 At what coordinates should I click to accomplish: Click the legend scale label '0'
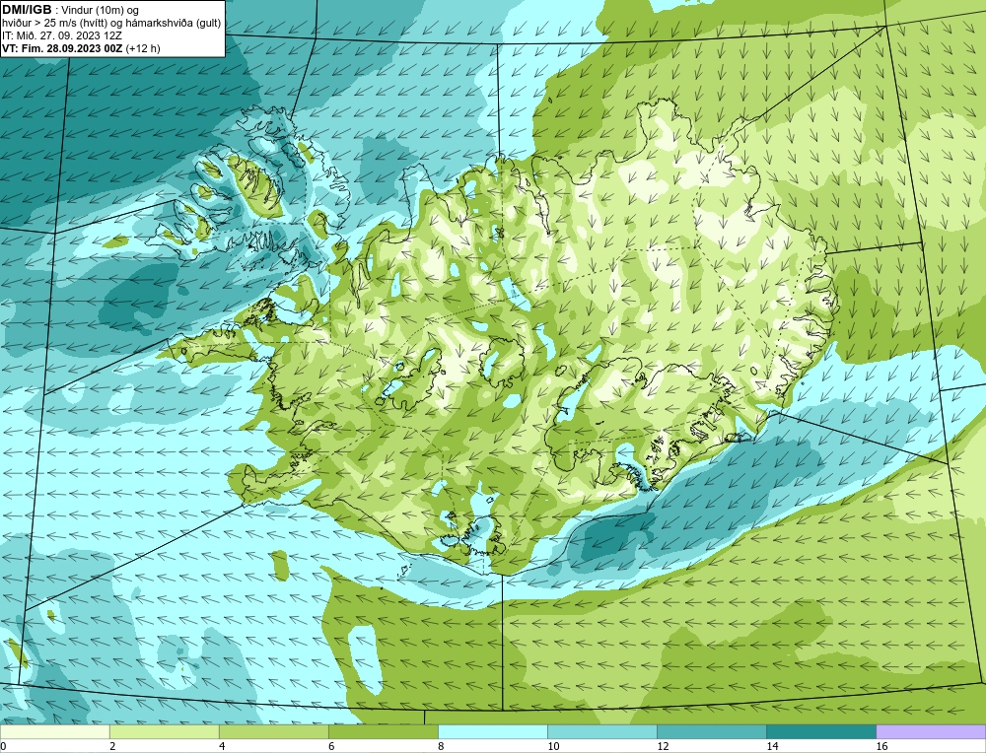pyautogui.click(x=3, y=746)
